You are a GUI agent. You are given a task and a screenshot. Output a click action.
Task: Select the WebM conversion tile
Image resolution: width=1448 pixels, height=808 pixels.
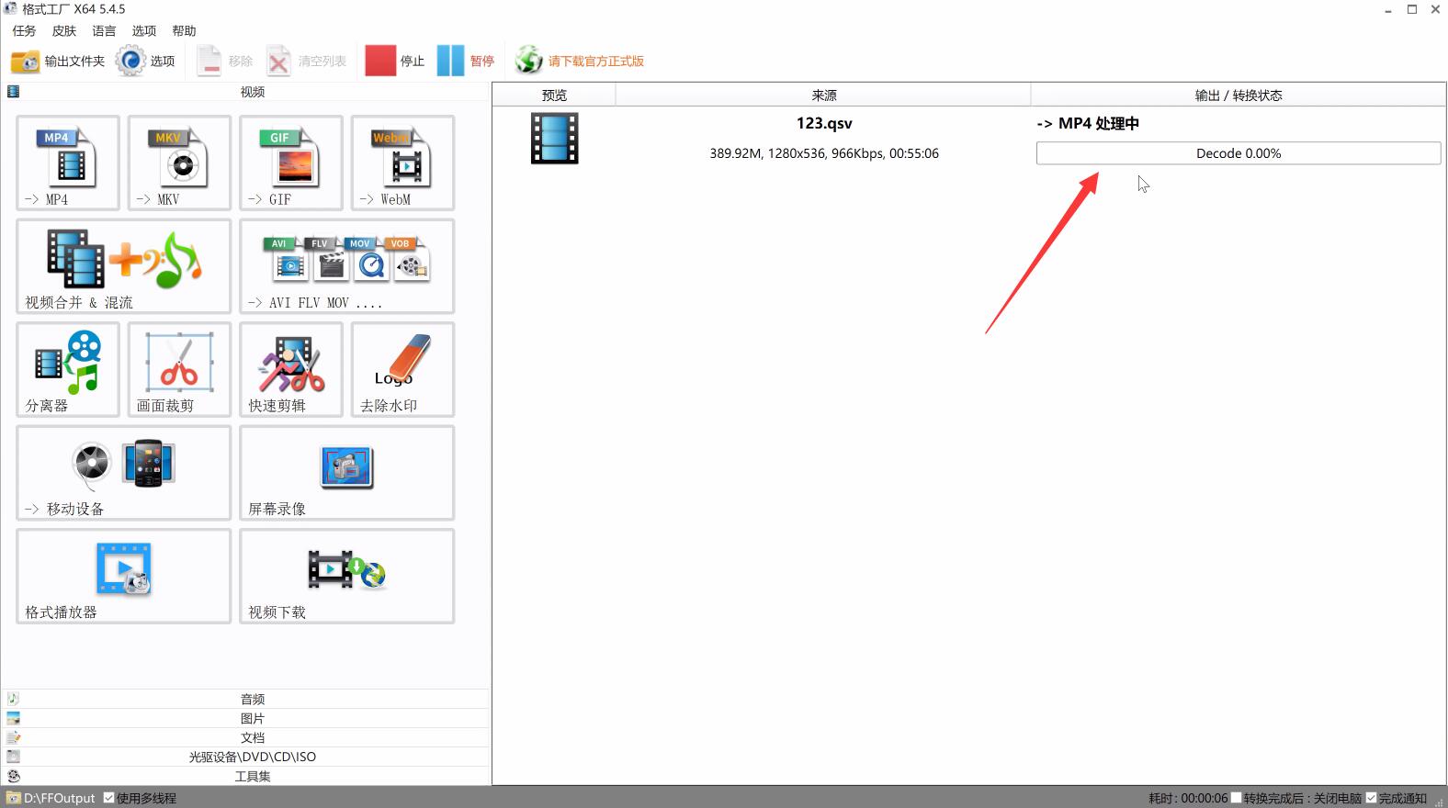point(402,163)
